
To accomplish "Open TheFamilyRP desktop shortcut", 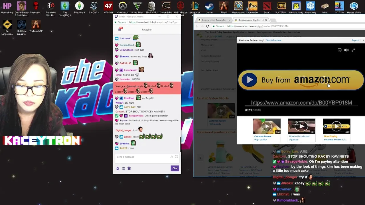I will [x=36, y=26].
